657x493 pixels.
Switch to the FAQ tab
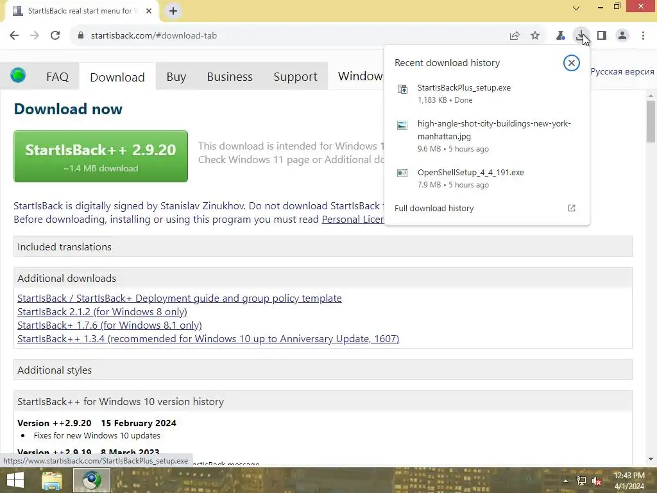(x=57, y=77)
